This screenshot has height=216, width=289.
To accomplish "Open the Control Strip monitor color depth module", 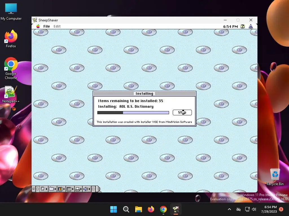I will (60, 189).
